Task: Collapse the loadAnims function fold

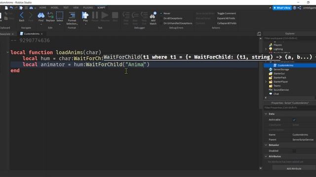Action: click(7, 53)
